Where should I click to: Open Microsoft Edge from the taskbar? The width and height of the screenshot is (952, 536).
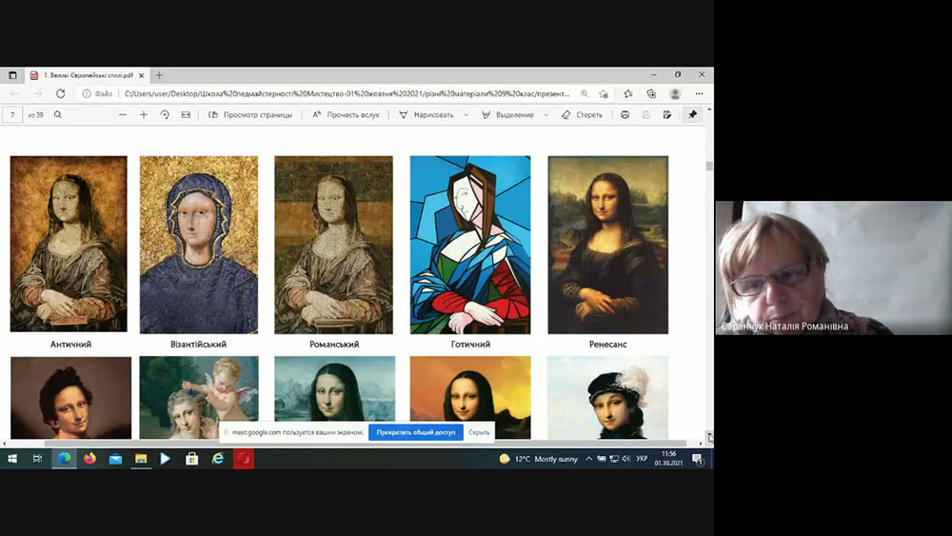(x=65, y=459)
